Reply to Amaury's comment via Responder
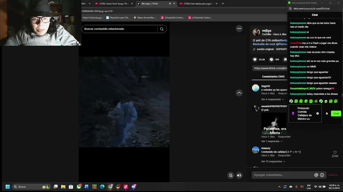The height and width of the screenshot is (192, 343). point(284,155)
